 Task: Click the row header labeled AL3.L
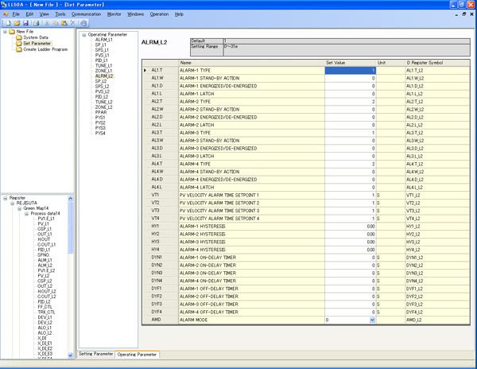tap(161, 156)
